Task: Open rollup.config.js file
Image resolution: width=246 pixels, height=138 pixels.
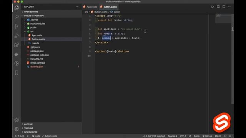Action: 51,63
